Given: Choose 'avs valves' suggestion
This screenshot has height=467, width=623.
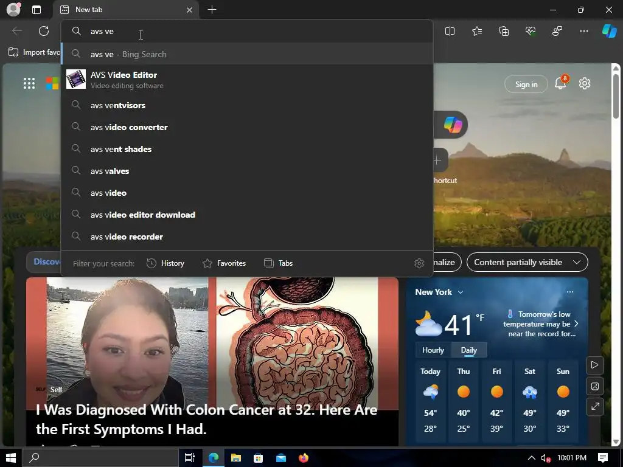Looking at the screenshot, I should click(247, 171).
